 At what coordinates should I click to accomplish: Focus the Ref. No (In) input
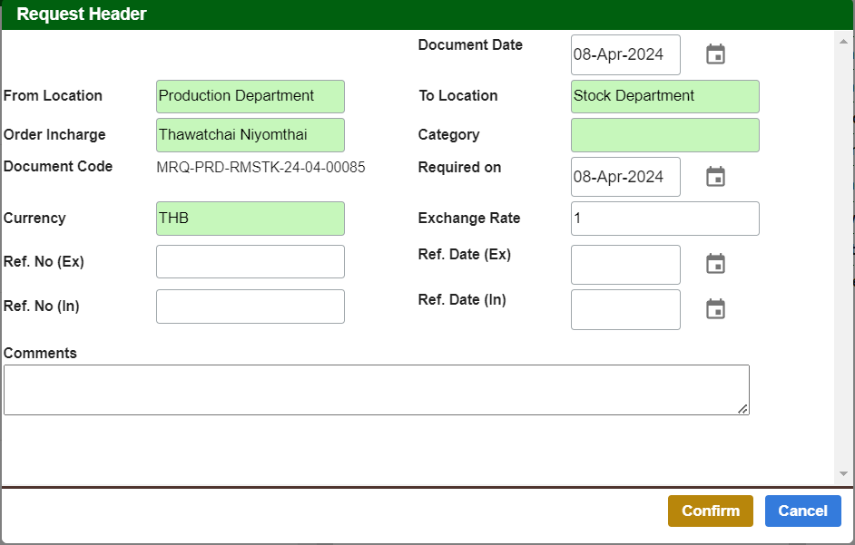(x=251, y=307)
